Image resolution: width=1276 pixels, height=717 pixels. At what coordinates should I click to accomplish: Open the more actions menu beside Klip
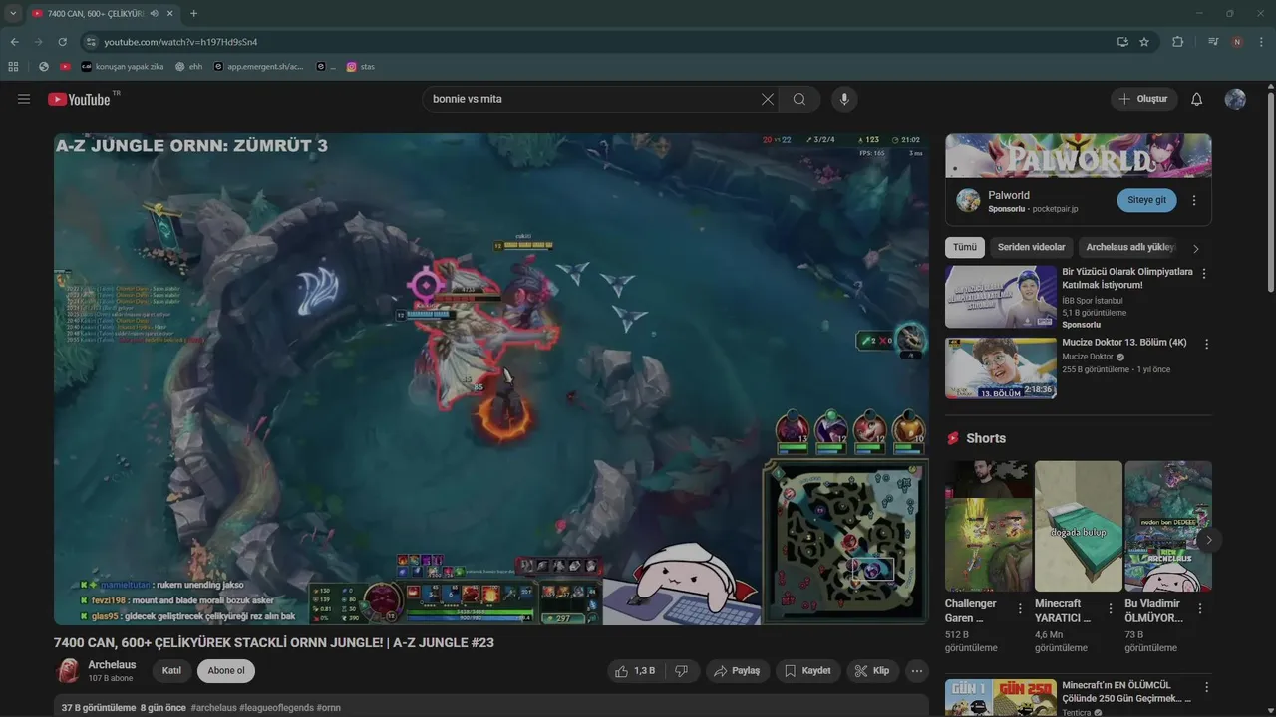click(917, 671)
